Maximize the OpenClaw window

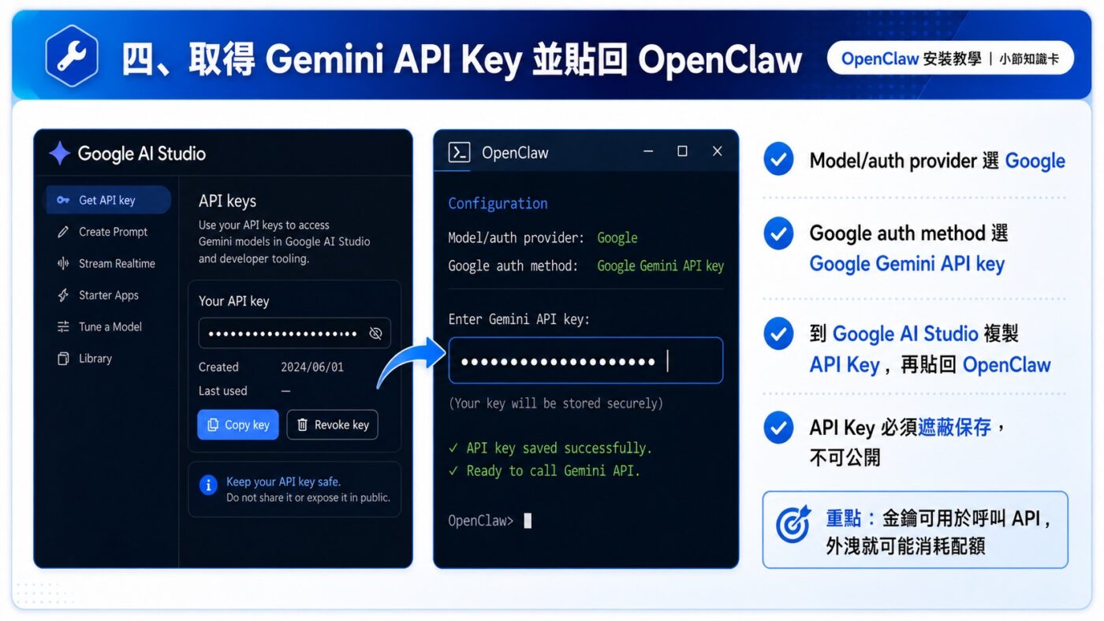[x=682, y=151]
